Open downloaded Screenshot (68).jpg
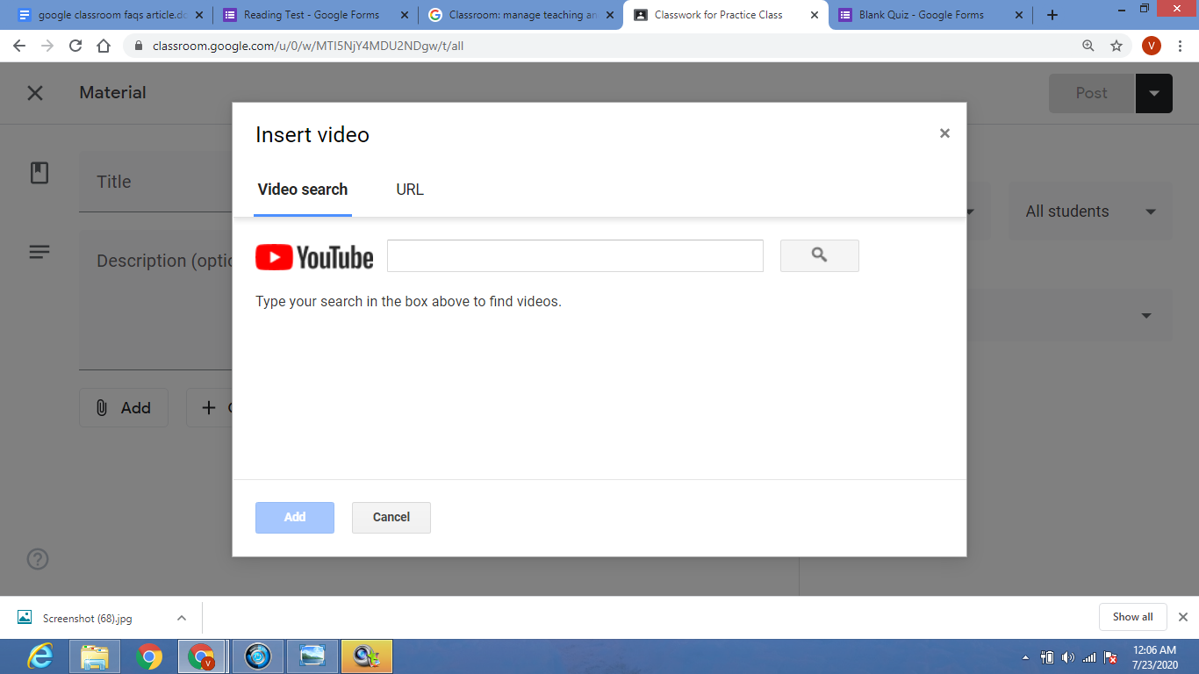The height and width of the screenshot is (674, 1199). pyautogui.click(x=88, y=618)
